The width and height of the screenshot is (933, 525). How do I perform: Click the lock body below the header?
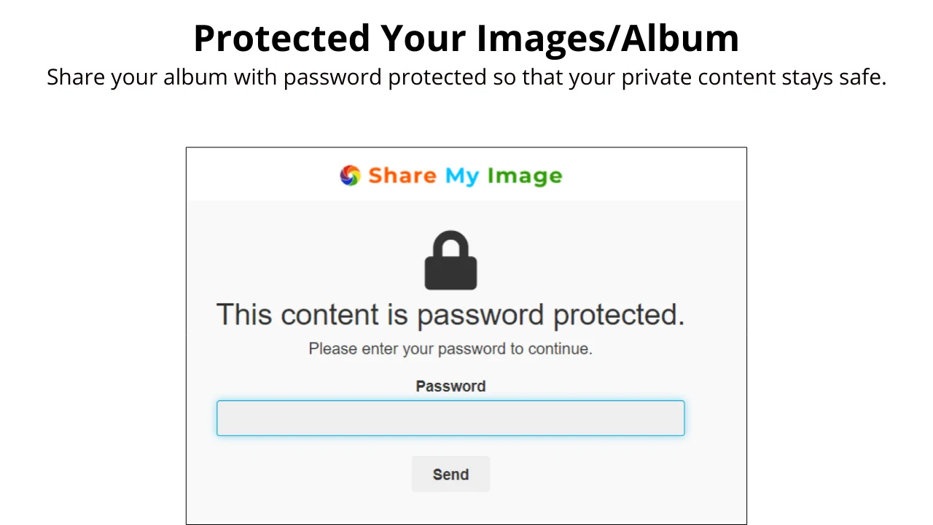pos(450,273)
